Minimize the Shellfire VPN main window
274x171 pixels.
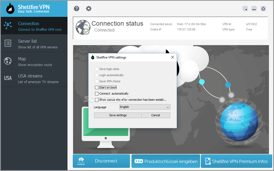254,8
